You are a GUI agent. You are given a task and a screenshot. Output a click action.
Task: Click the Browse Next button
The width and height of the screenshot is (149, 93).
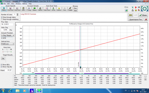coord(75,11)
